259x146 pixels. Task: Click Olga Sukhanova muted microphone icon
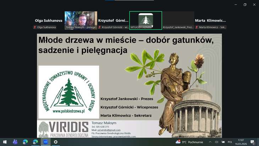35,27
